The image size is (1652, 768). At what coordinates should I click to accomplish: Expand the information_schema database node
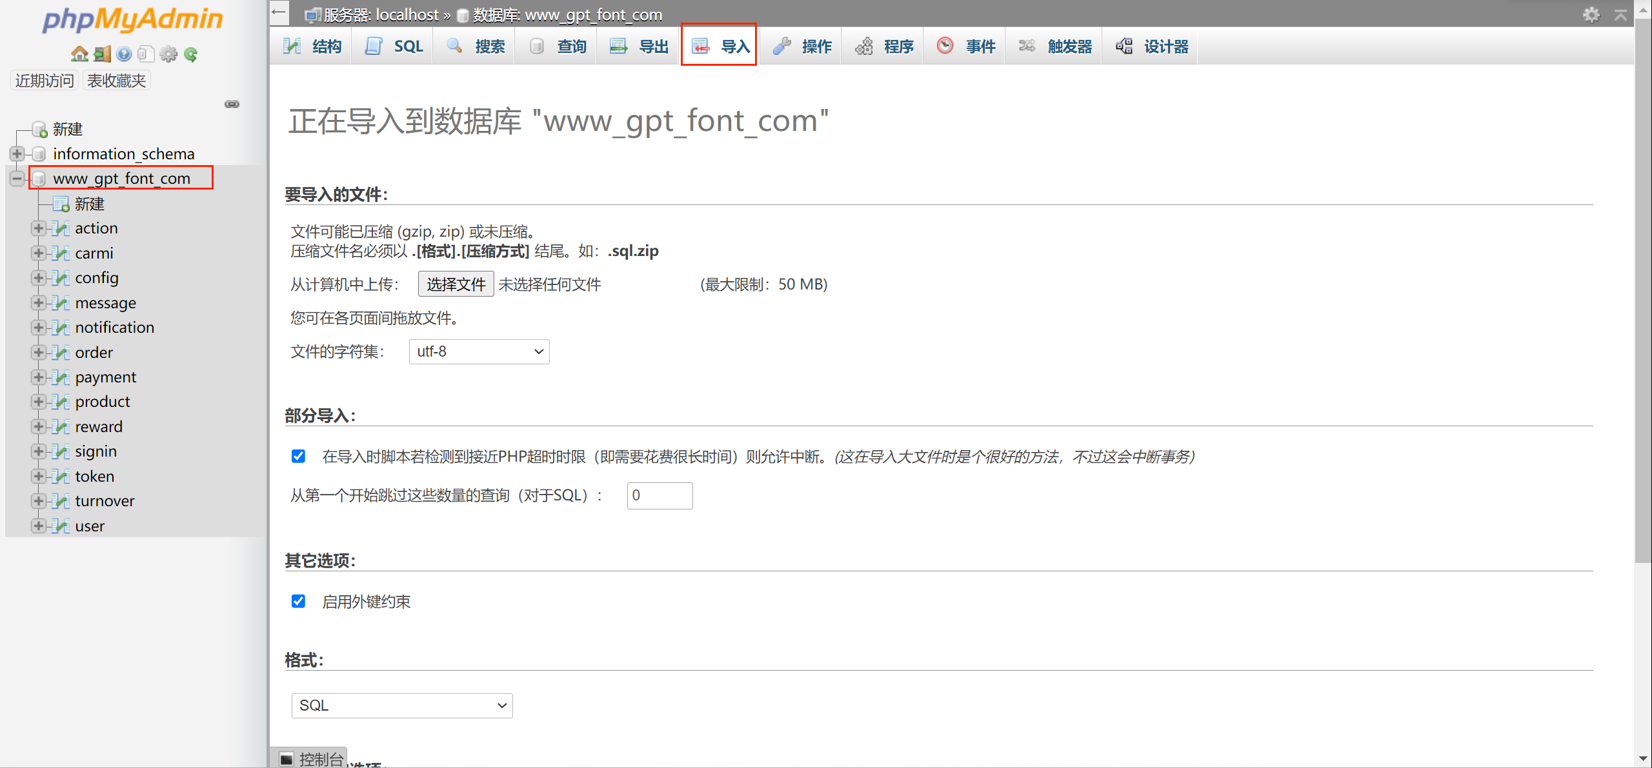click(x=17, y=154)
